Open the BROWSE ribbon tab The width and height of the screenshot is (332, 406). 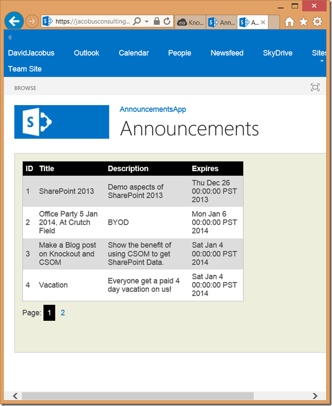tap(25, 88)
